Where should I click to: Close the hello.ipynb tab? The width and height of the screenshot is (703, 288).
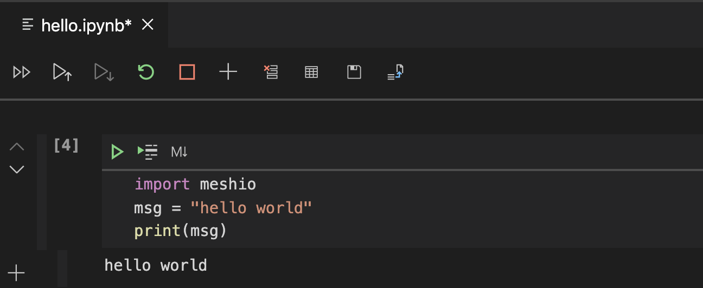coord(148,25)
